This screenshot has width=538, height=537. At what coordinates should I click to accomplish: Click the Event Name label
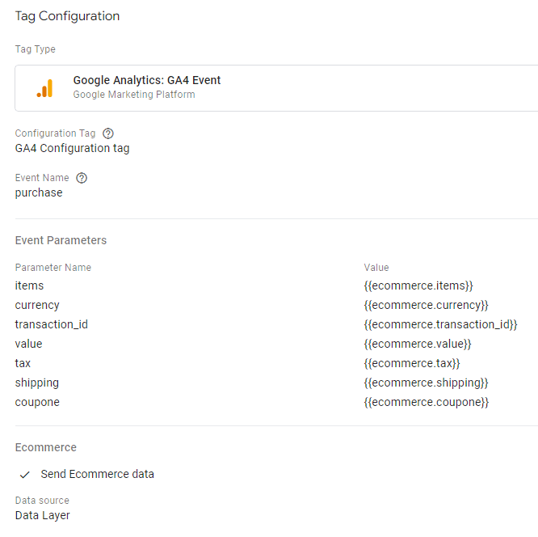pos(42,178)
